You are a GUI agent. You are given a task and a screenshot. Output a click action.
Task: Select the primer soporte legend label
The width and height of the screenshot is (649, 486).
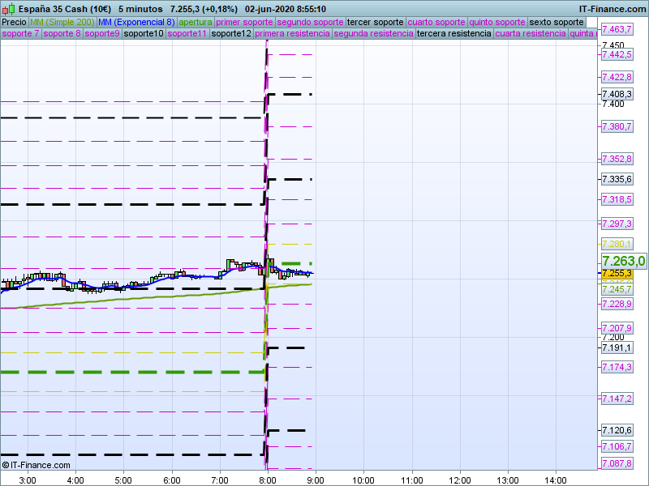pyautogui.click(x=245, y=22)
